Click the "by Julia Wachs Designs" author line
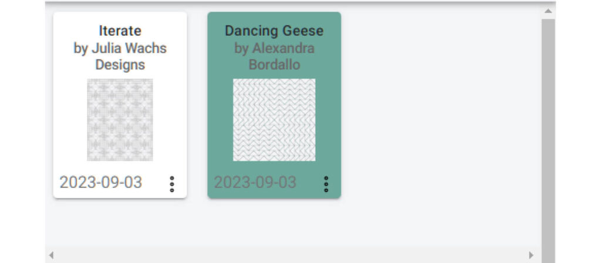The image size is (601, 263). [x=120, y=56]
